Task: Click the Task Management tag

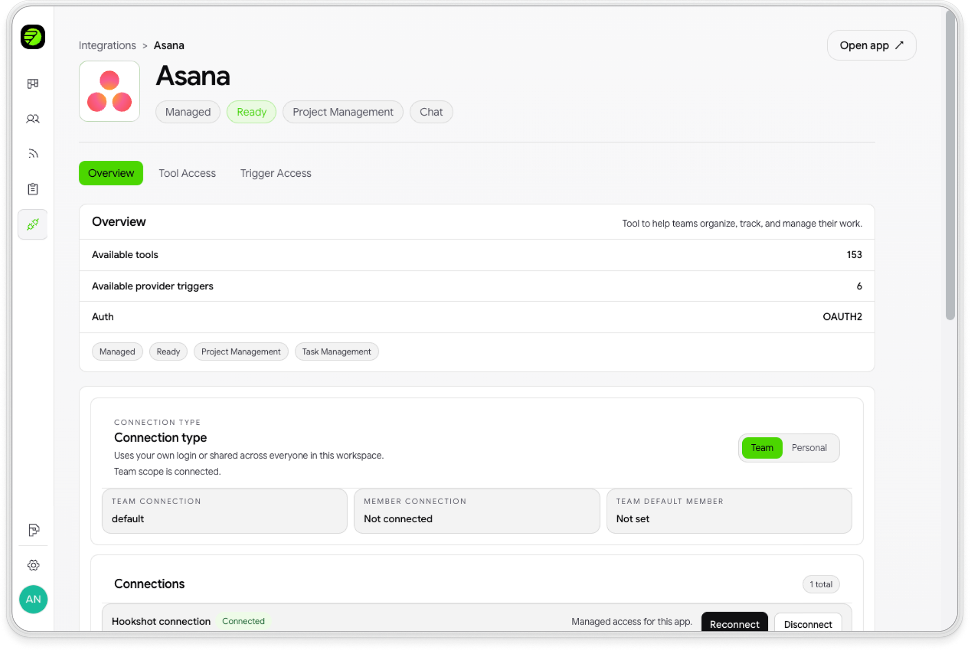Action: pos(336,351)
